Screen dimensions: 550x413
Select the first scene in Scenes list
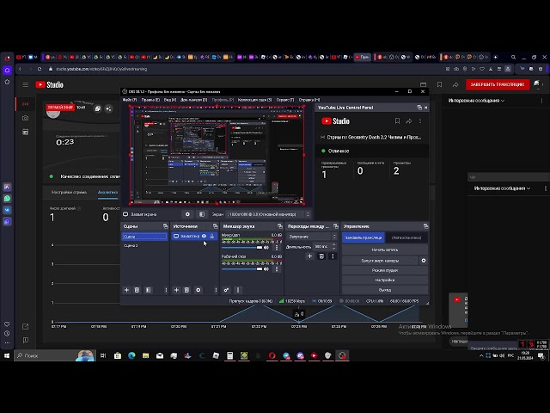(144, 237)
